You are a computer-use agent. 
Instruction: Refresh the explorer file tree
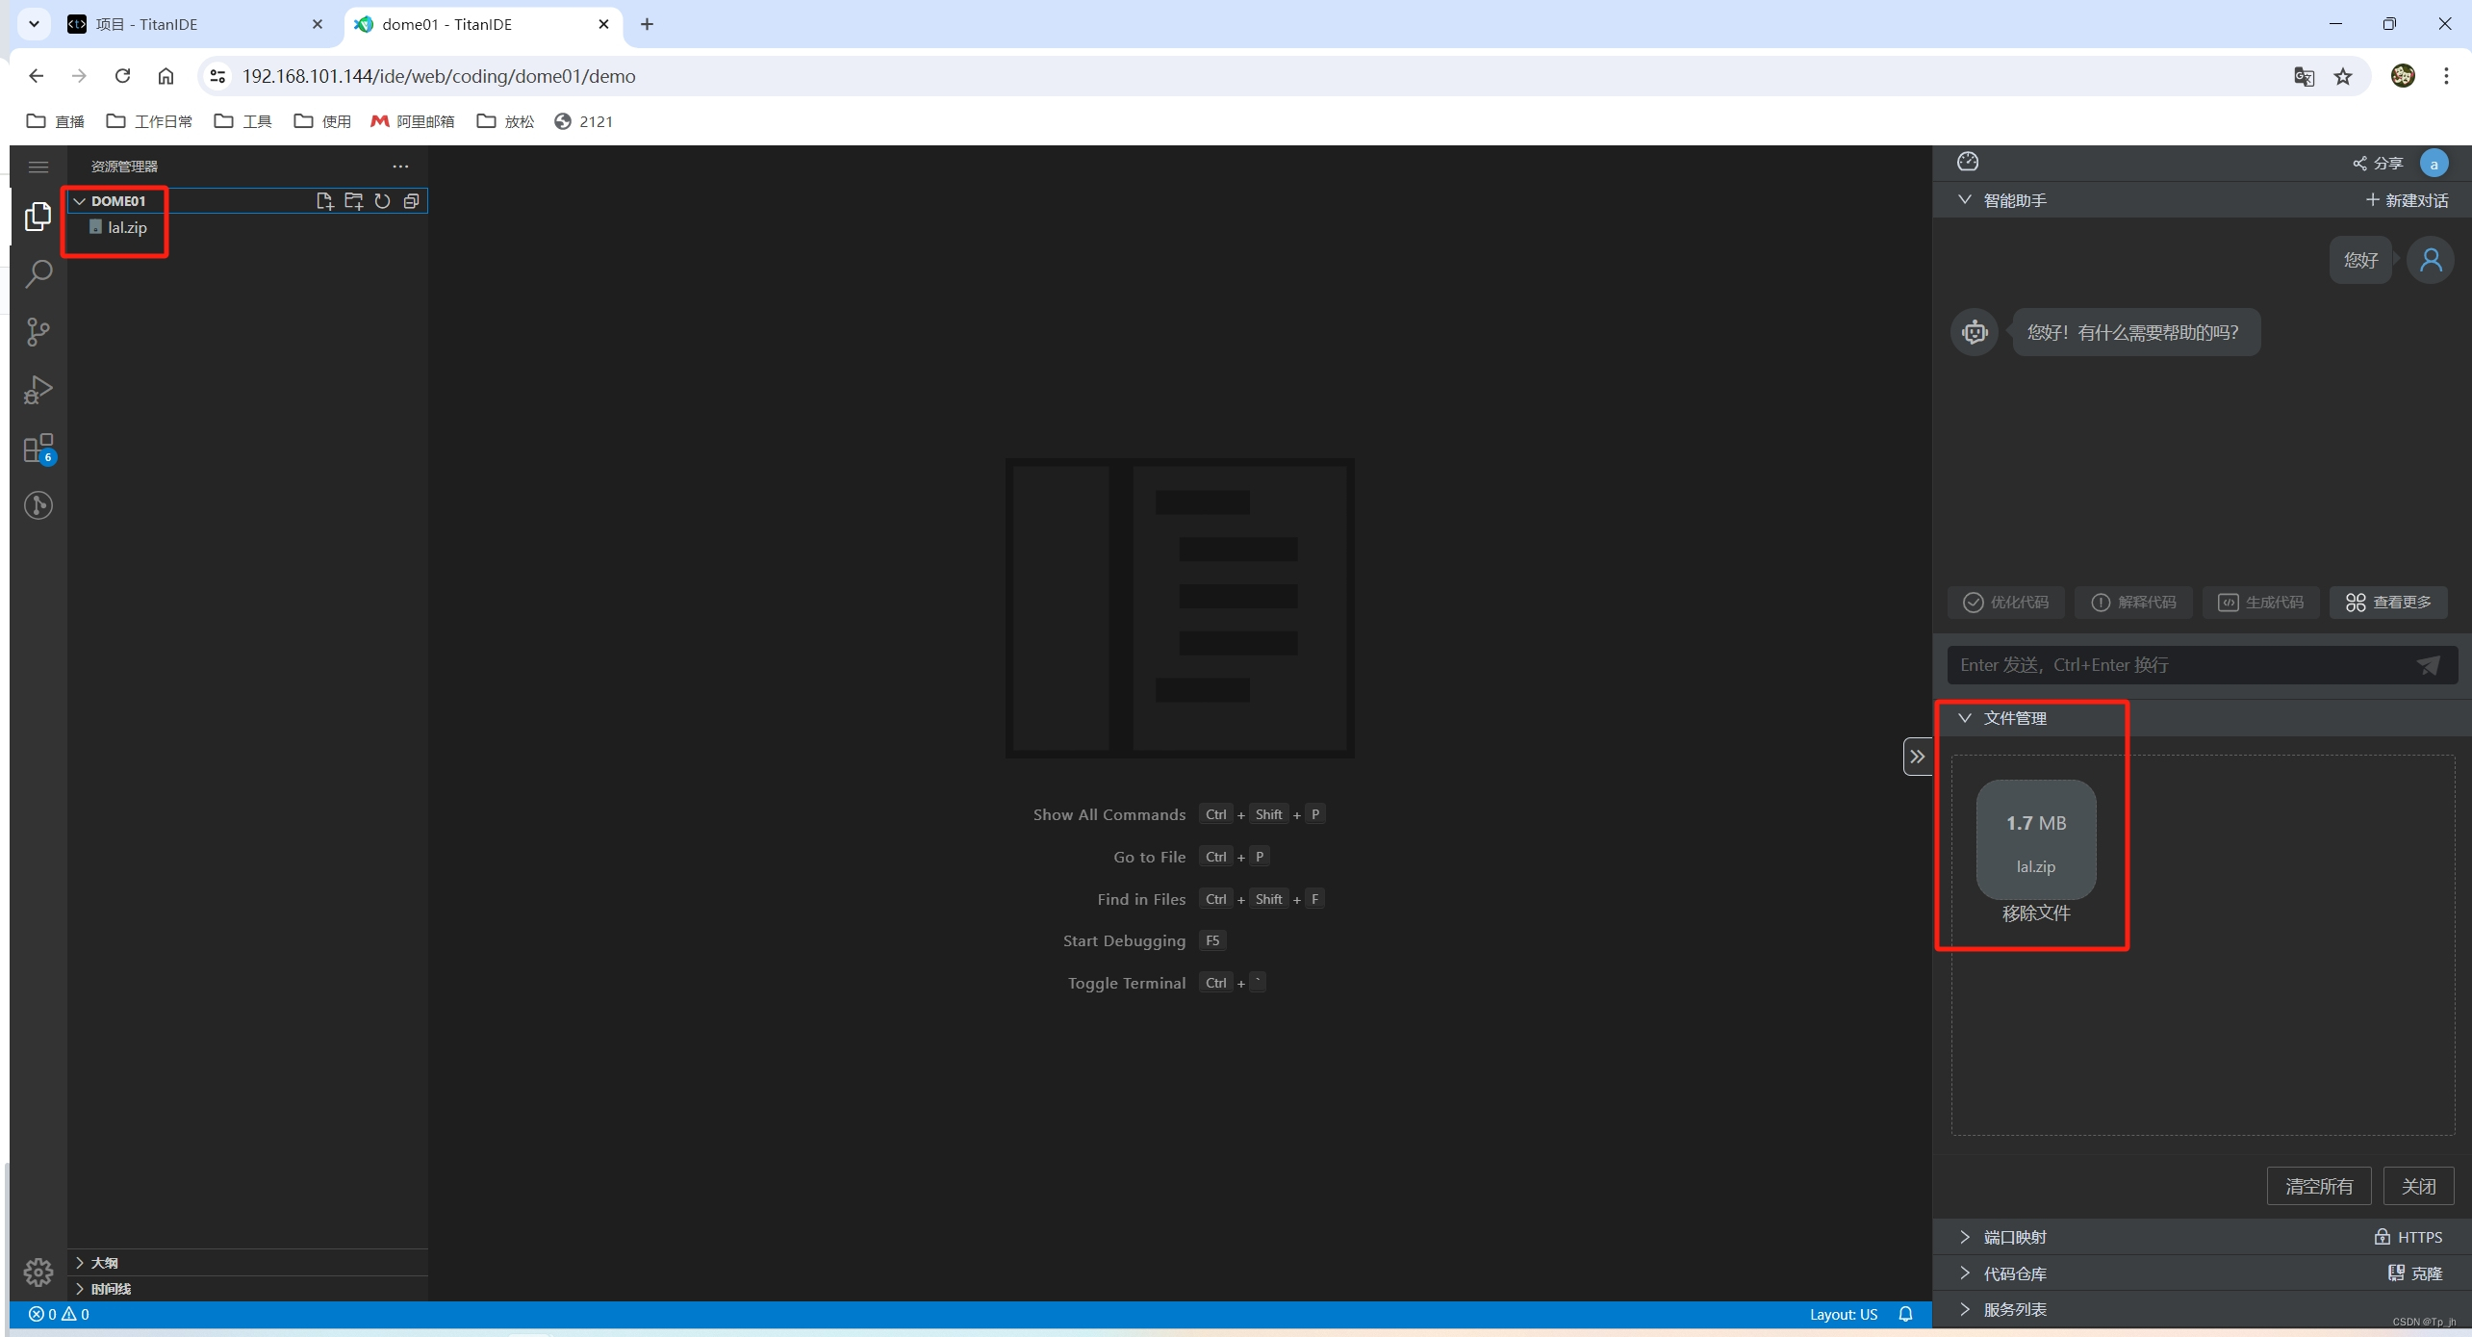coord(382,201)
